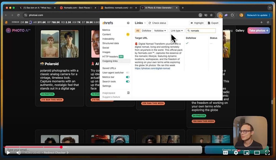
Task: Click Relaunch to update button
Action: click(257, 15)
